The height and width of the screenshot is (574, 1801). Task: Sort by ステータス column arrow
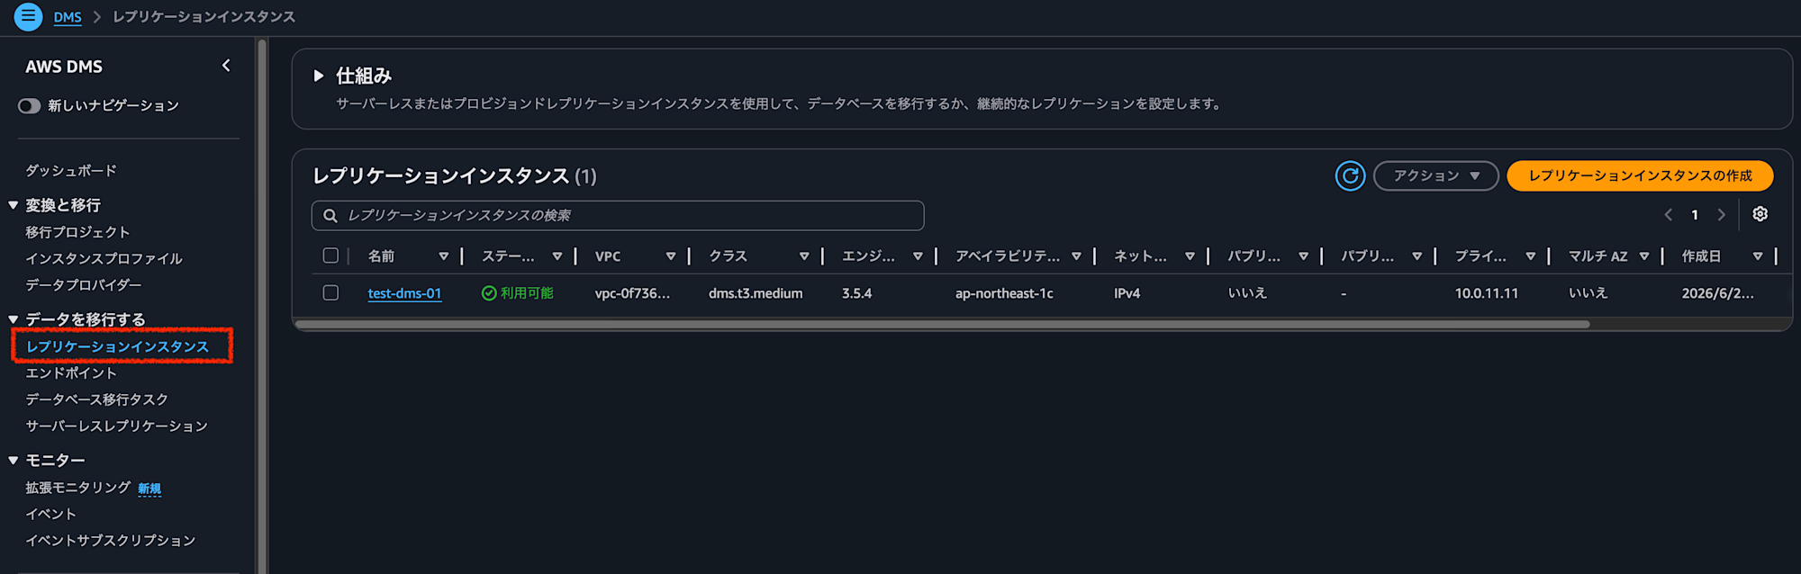[557, 256]
